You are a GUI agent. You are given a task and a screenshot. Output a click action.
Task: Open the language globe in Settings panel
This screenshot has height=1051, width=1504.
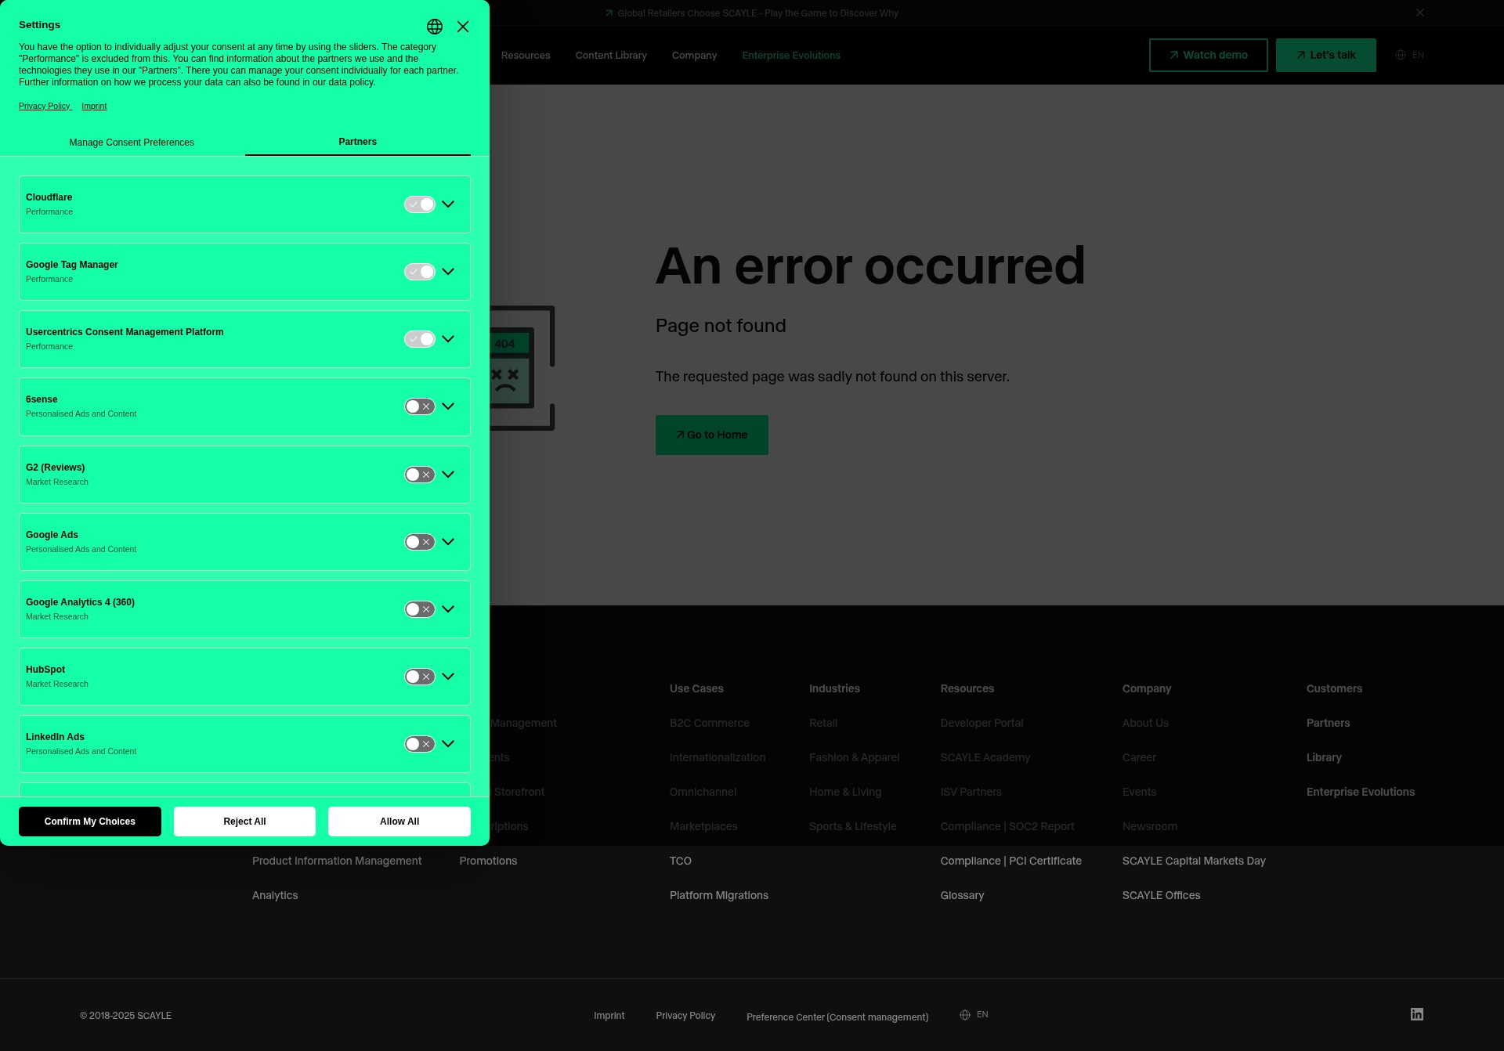(435, 27)
